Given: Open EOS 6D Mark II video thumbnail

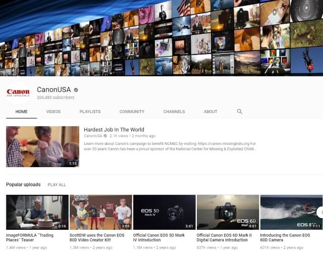Looking at the screenshot, I should click(x=228, y=212).
